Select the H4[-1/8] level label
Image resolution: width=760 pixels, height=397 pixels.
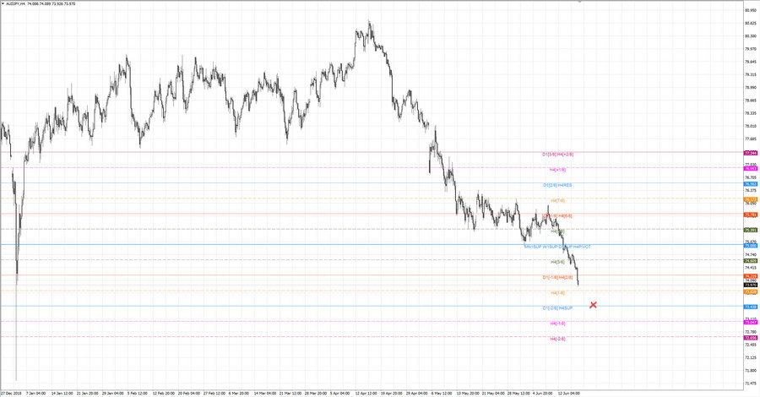coord(557,324)
